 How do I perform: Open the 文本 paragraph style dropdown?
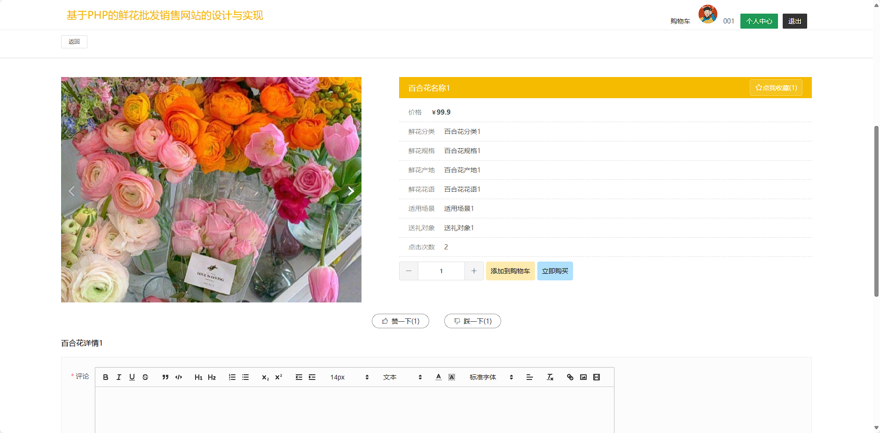402,377
